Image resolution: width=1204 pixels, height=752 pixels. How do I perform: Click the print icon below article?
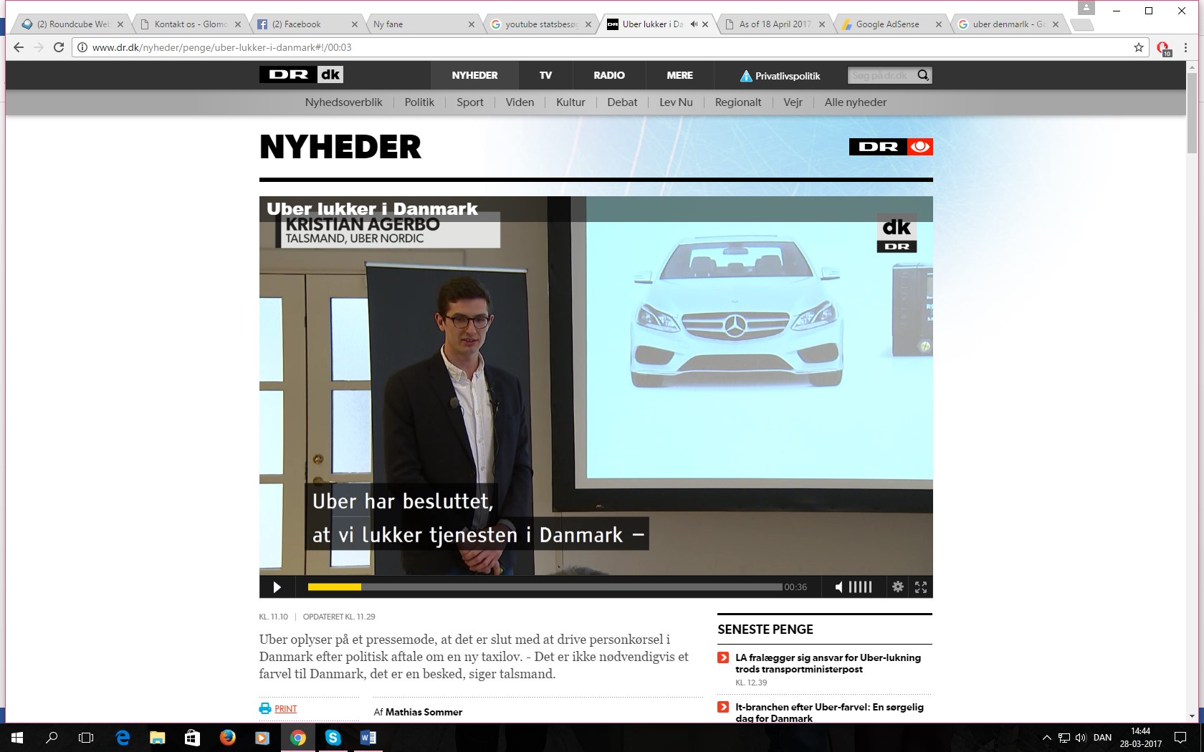[265, 708]
